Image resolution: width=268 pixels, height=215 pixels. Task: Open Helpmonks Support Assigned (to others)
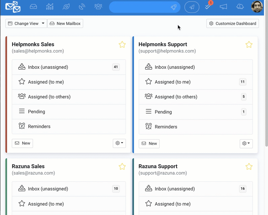[196, 97]
